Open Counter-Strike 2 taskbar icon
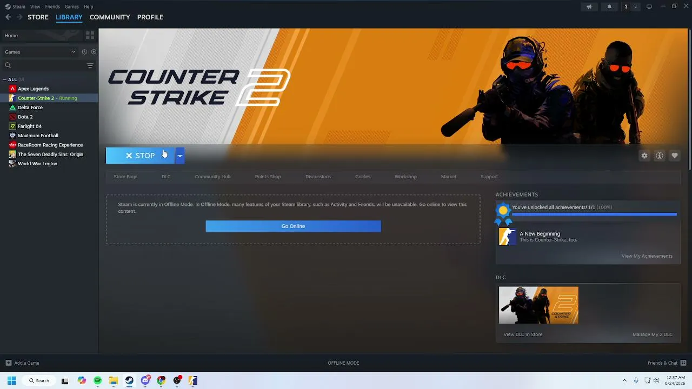The image size is (692, 389). tap(193, 380)
